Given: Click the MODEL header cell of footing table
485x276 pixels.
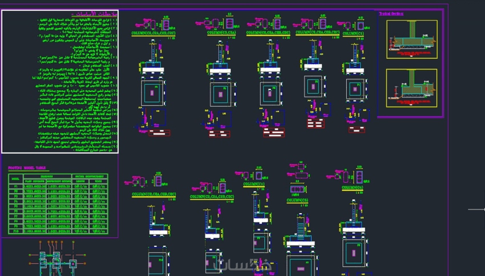Looking at the screenshot, I should tap(16, 179).
